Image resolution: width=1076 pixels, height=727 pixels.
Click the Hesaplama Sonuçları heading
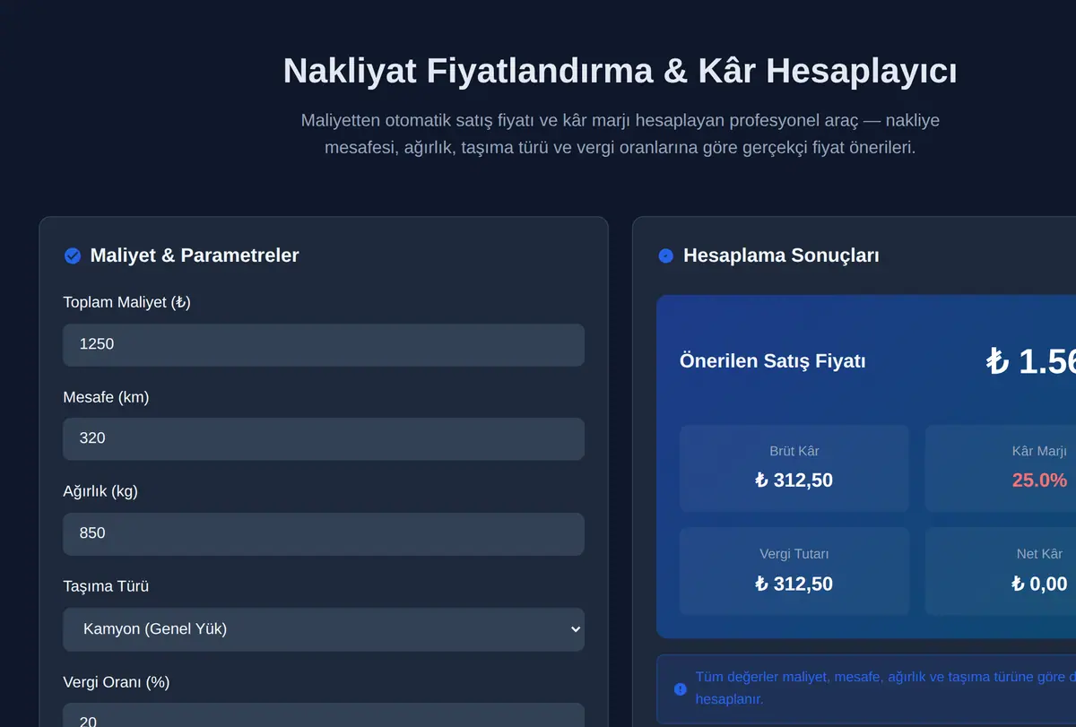click(x=781, y=255)
